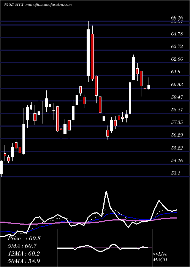Select the 58.41 price level label

coord(177,110)
